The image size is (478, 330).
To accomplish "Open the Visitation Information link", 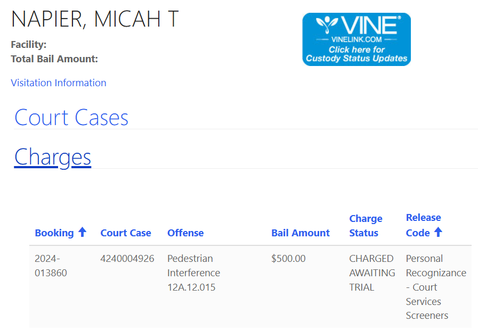I will tap(59, 82).
